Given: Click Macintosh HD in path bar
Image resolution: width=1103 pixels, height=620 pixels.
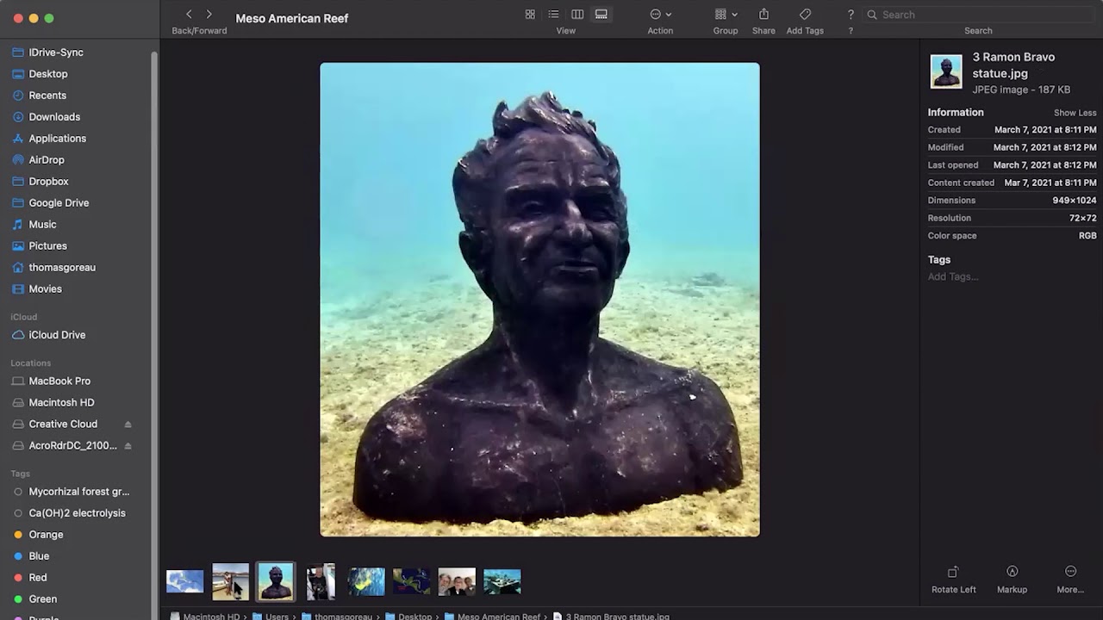Looking at the screenshot, I should coord(205,617).
